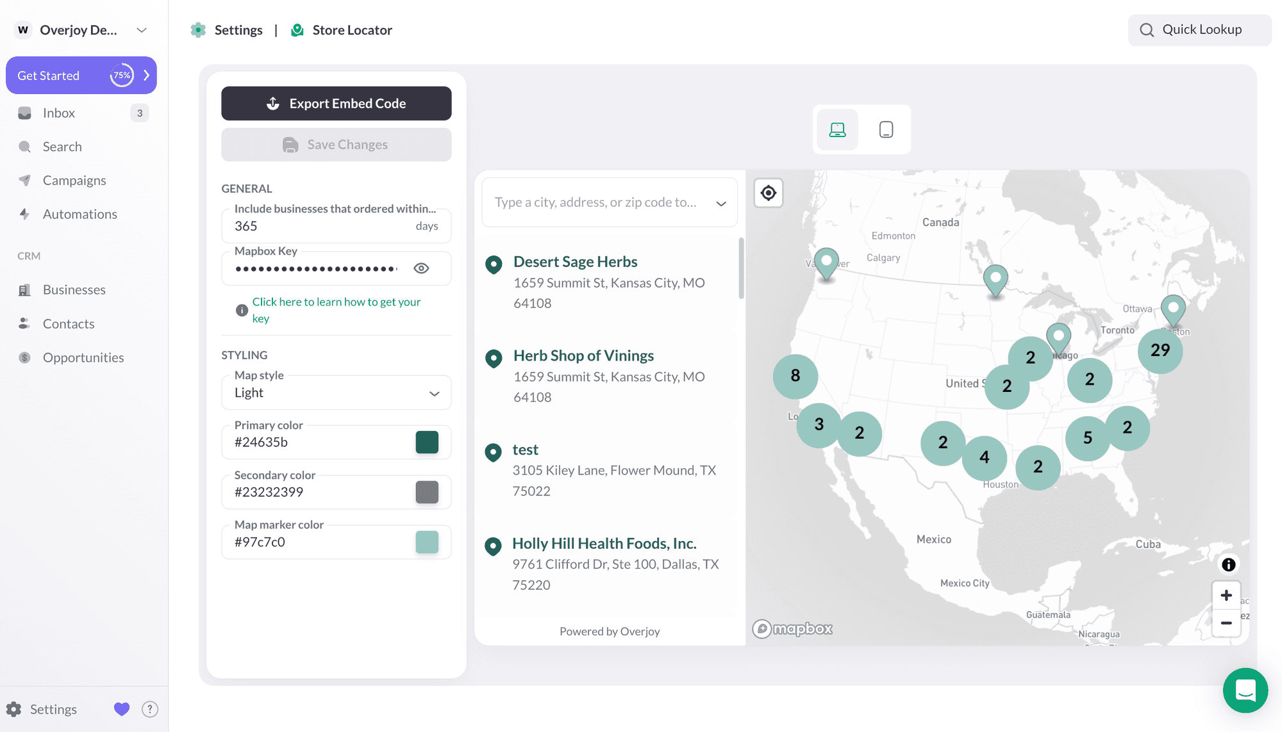Screen dimensions: 1282x732
Task: Click the Save Changes button
Action: (336, 145)
